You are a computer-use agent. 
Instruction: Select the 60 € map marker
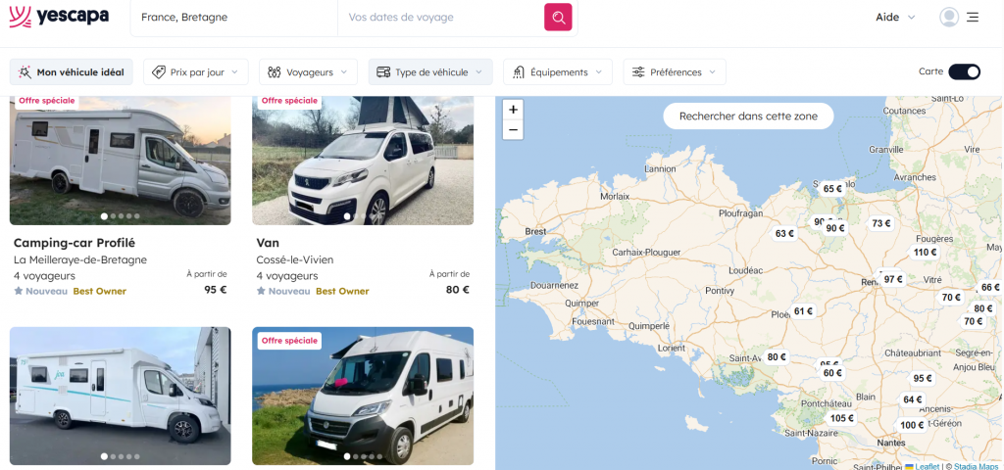(832, 373)
